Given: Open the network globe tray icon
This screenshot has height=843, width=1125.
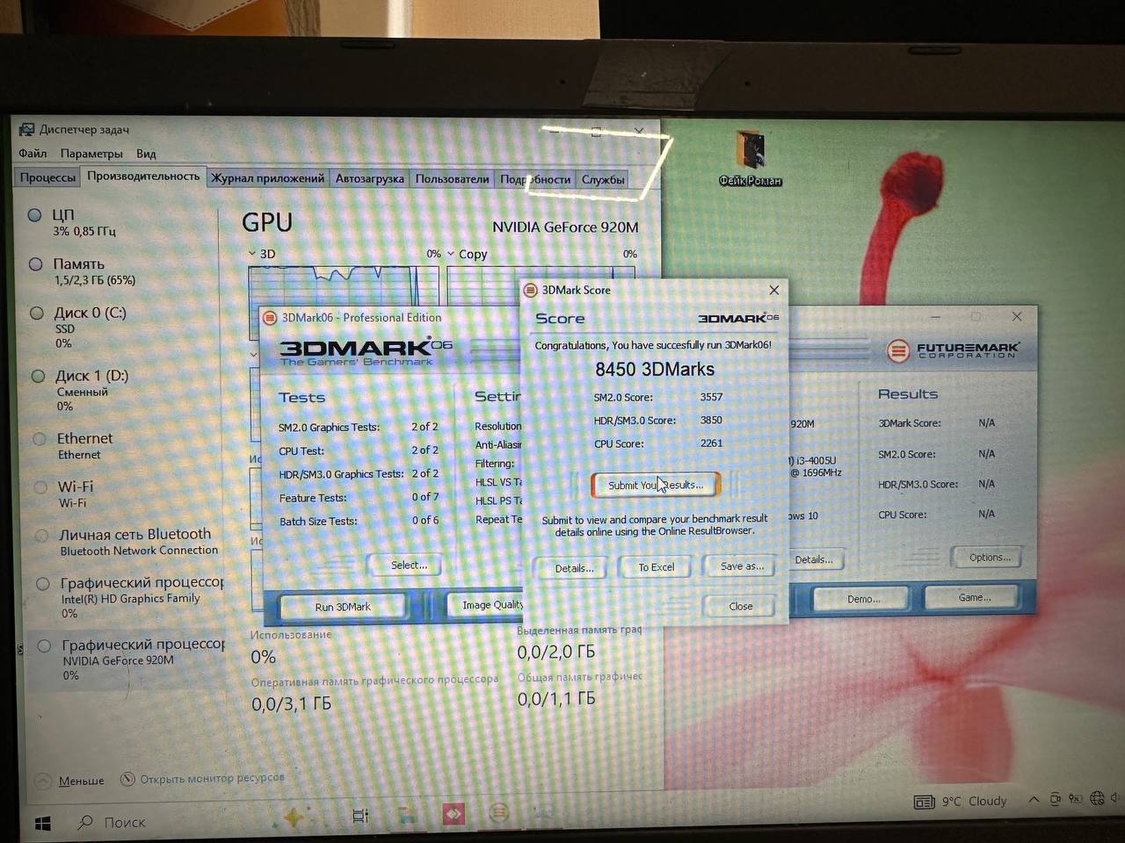Looking at the screenshot, I should 1096,799.
